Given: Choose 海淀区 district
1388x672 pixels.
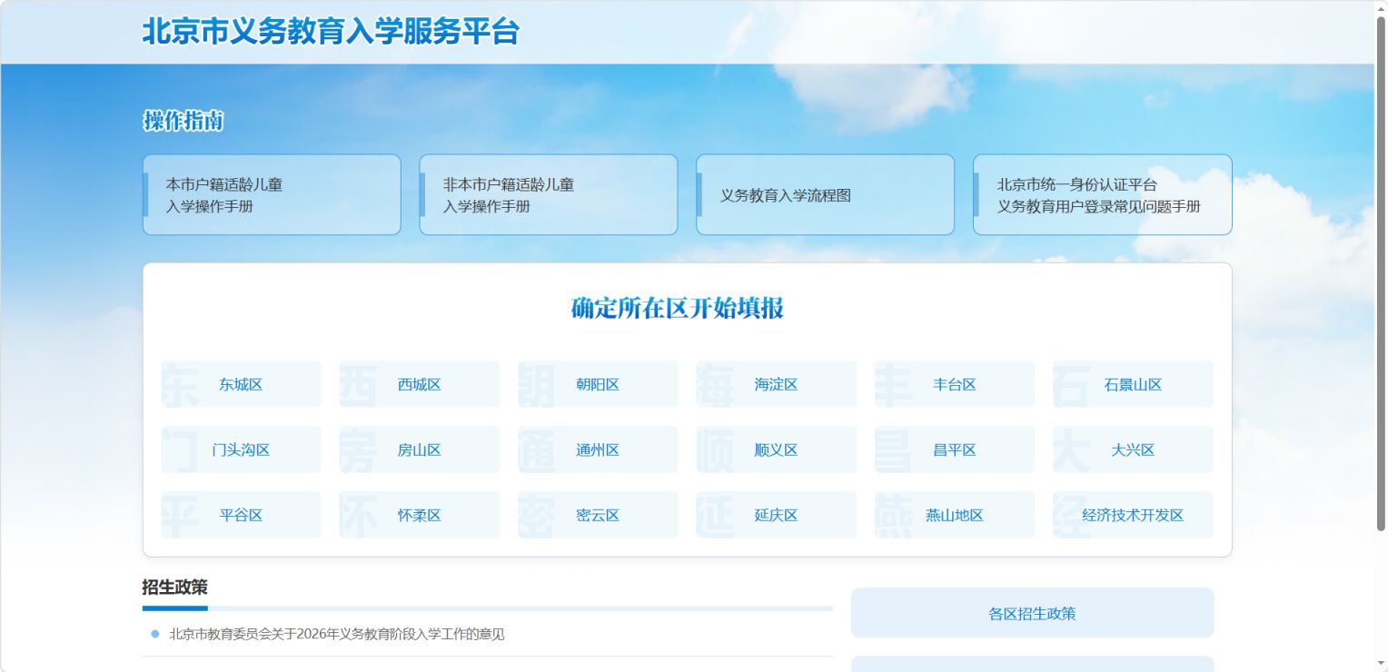Looking at the screenshot, I should tap(776, 384).
